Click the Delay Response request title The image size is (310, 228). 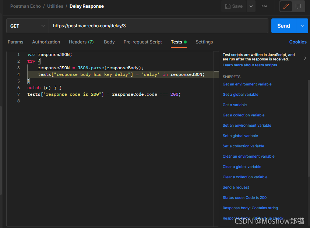[x=87, y=6]
